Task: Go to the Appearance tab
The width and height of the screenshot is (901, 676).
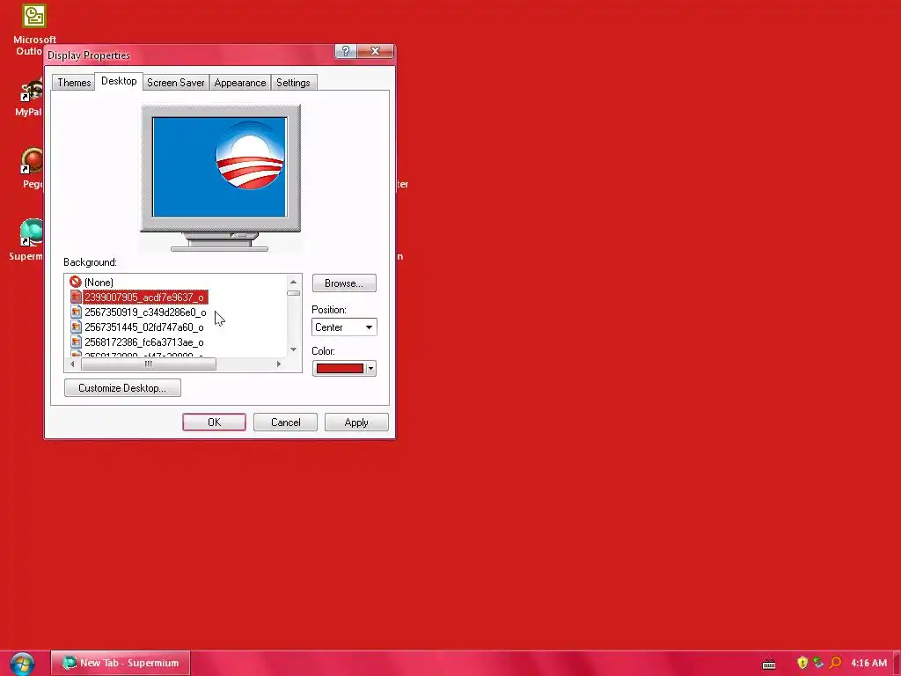Action: 239,83
